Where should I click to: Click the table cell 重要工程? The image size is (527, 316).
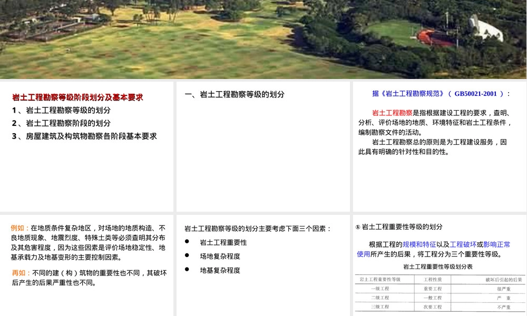click(x=433, y=289)
